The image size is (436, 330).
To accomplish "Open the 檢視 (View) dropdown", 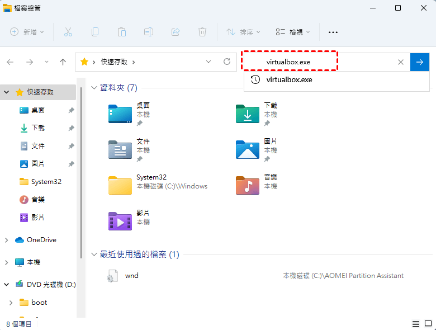I will tap(293, 32).
